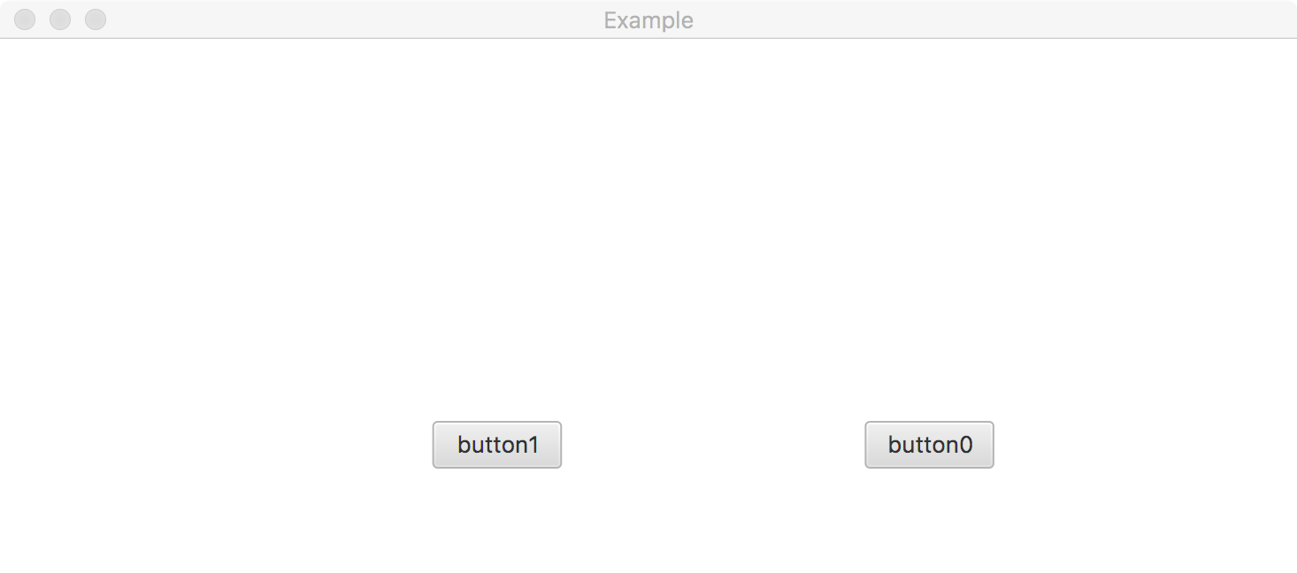Activate button0
The width and height of the screenshot is (1297, 573).
click(929, 445)
